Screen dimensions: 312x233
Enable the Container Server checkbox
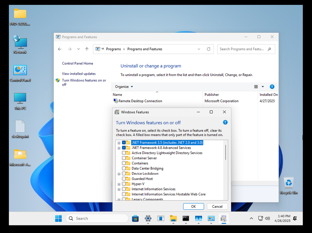(x=124, y=158)
